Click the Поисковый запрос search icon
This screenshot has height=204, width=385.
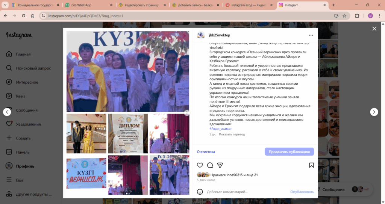[x=9, y=68]
